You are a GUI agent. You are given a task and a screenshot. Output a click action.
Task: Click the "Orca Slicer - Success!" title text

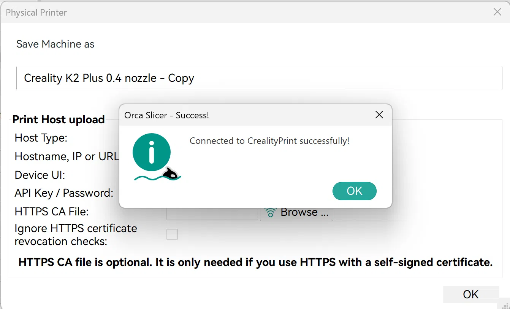tap(167, 115)
